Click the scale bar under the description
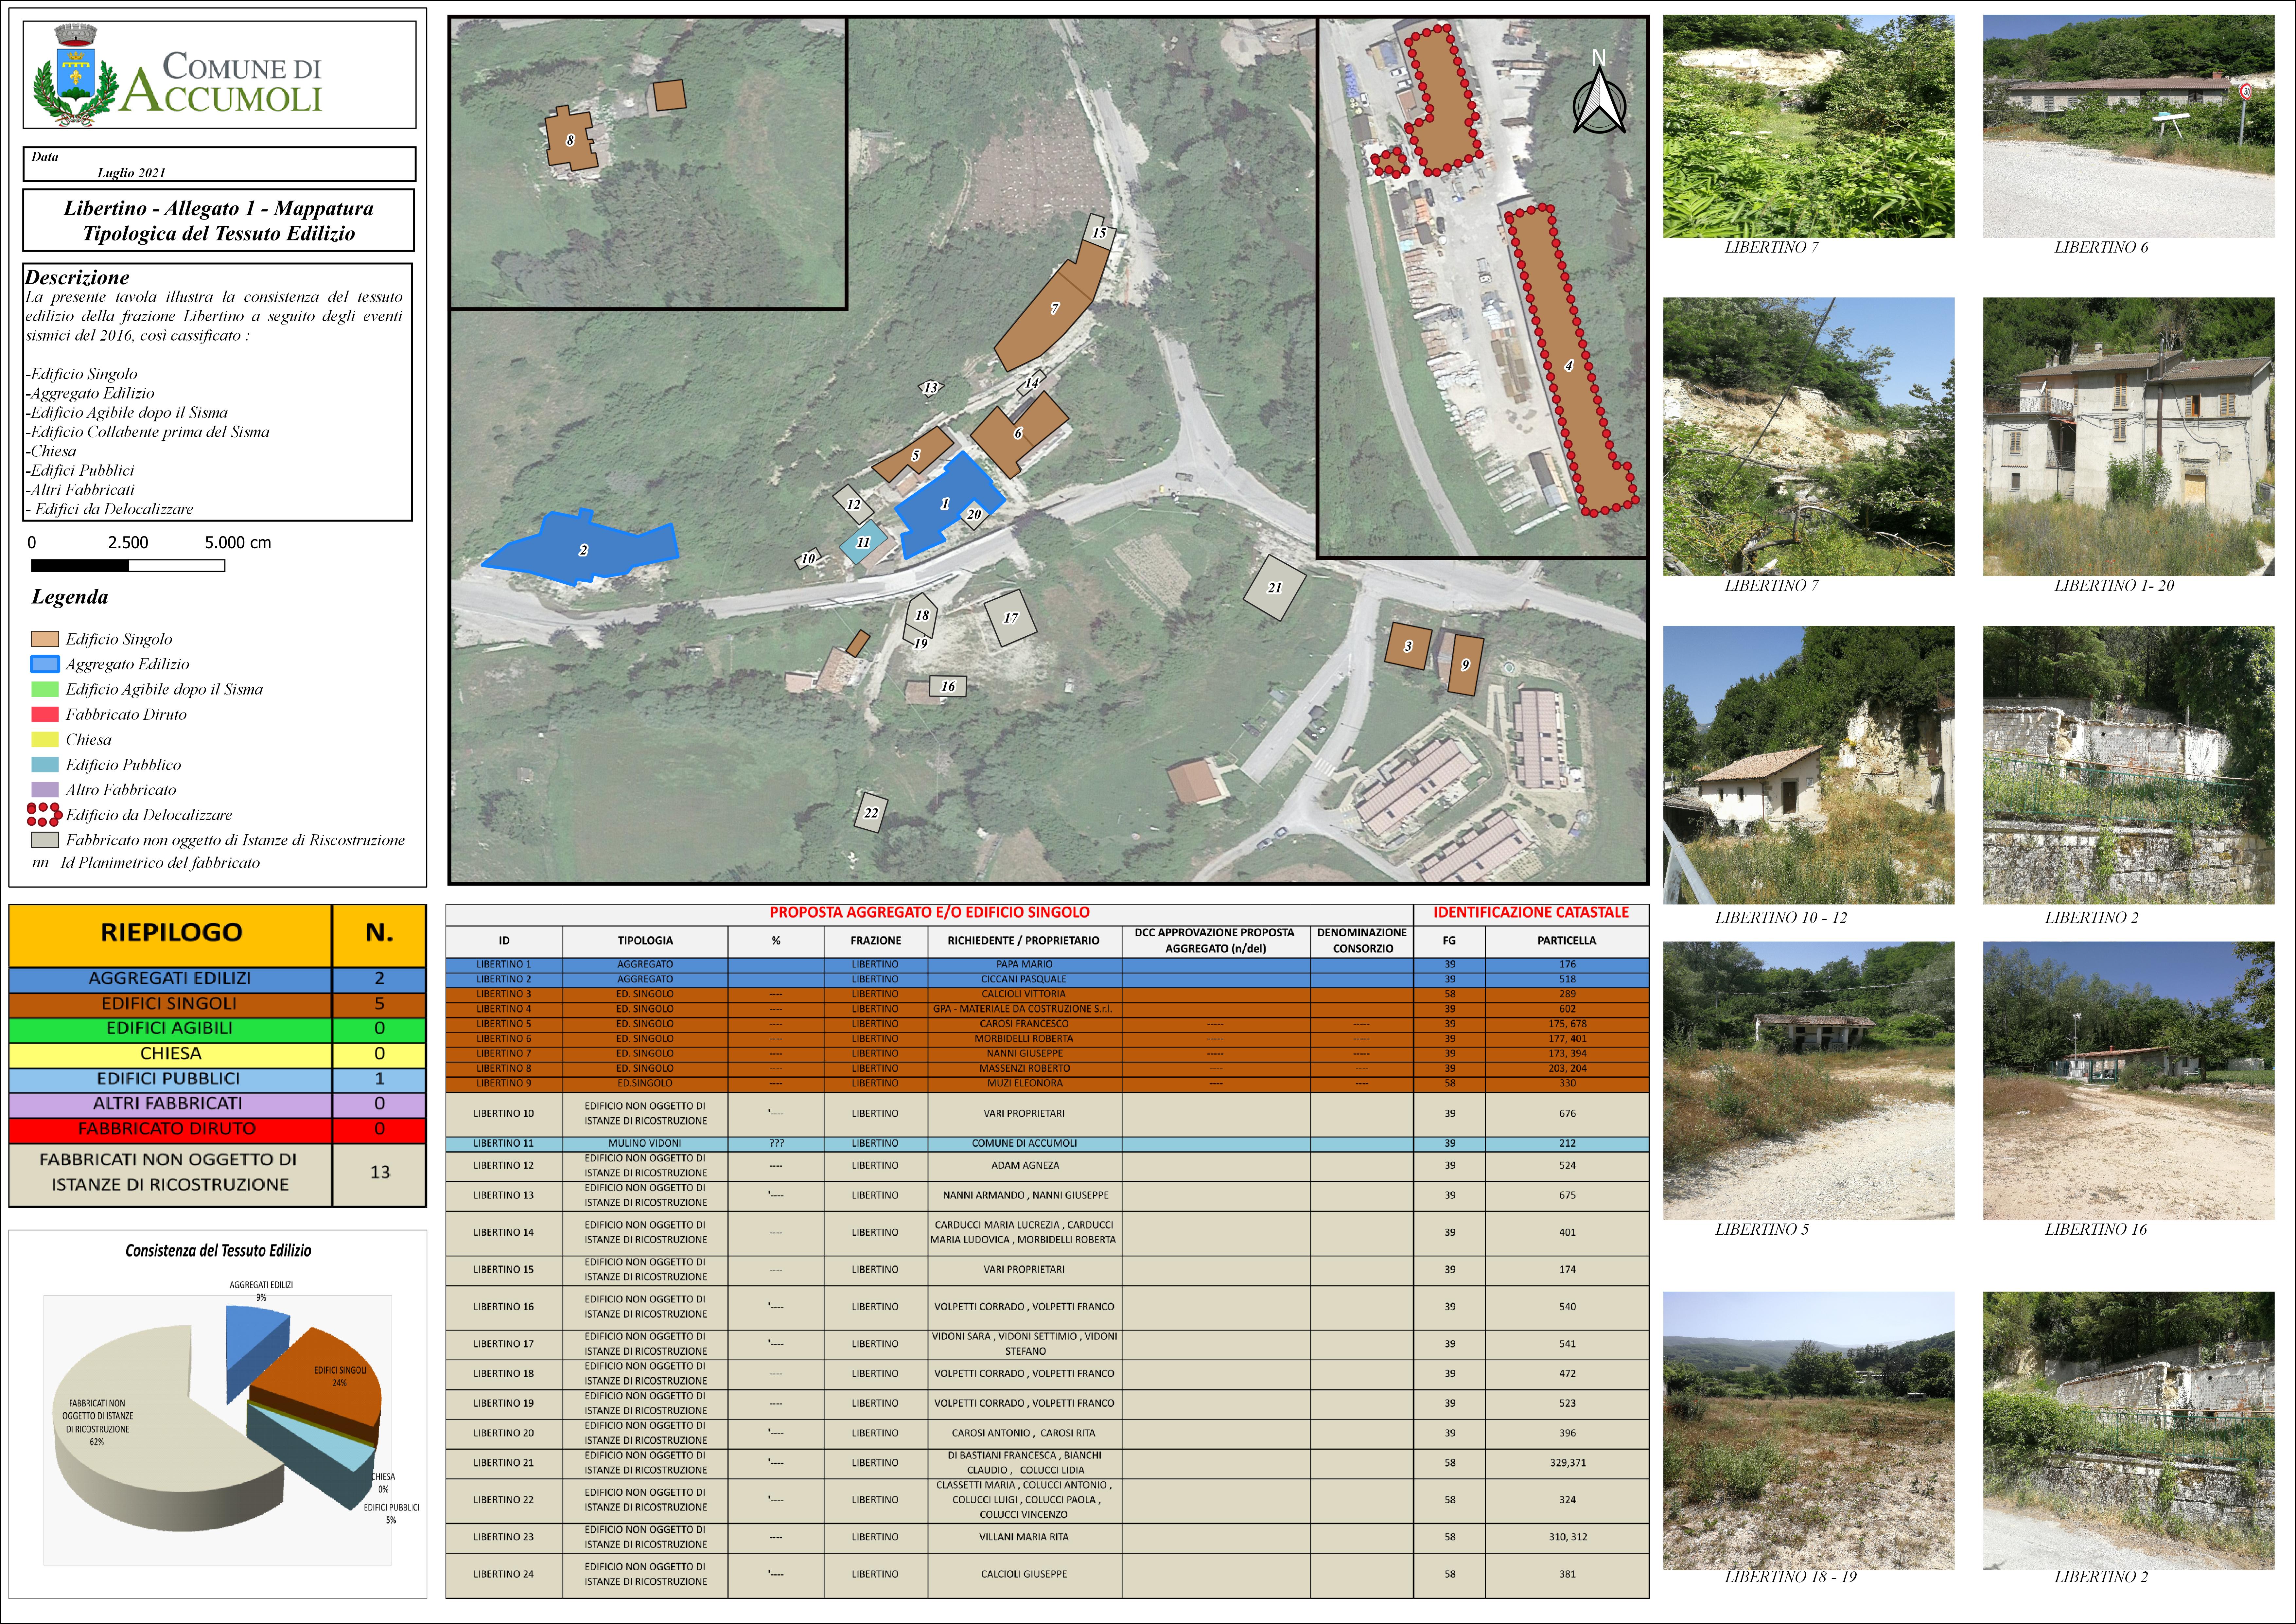Viewport: 2296px width, 1624px height. 128,566
